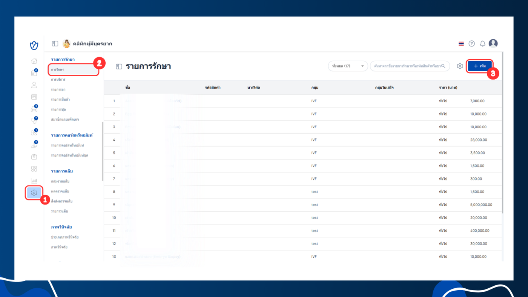Screen dimensions: 528x297
Task: Open notifications bell icon
Action: 482,44
